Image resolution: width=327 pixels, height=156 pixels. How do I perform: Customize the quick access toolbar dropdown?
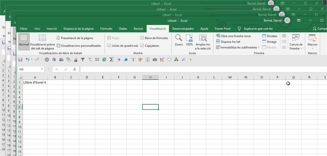click(191, 60)
